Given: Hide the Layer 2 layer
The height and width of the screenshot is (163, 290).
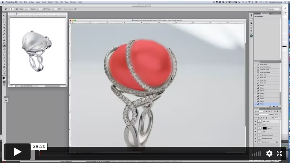Looking at the screenshot, I should pos(255,128).
